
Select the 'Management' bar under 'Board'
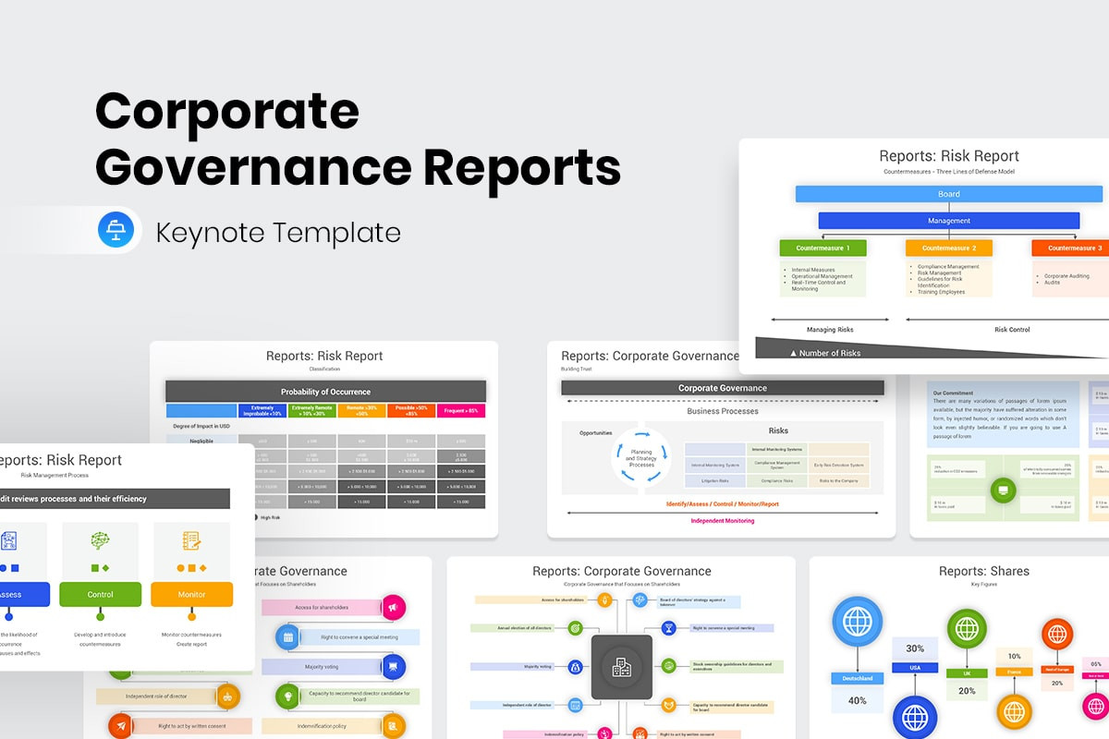tap(948, 220)
